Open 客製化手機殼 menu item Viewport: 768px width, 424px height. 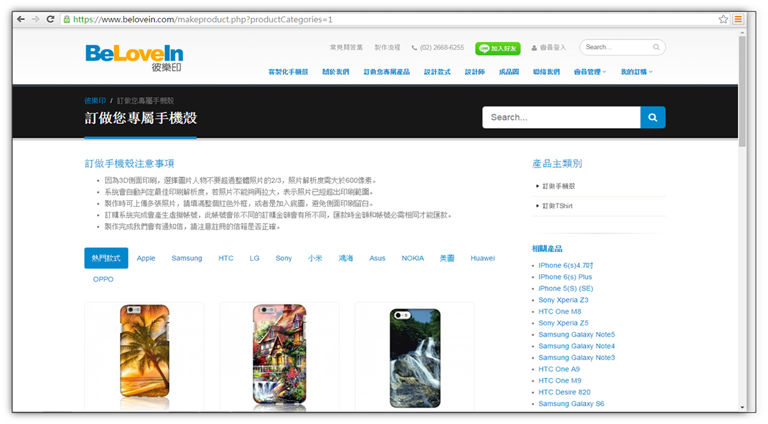click(288, 72)
